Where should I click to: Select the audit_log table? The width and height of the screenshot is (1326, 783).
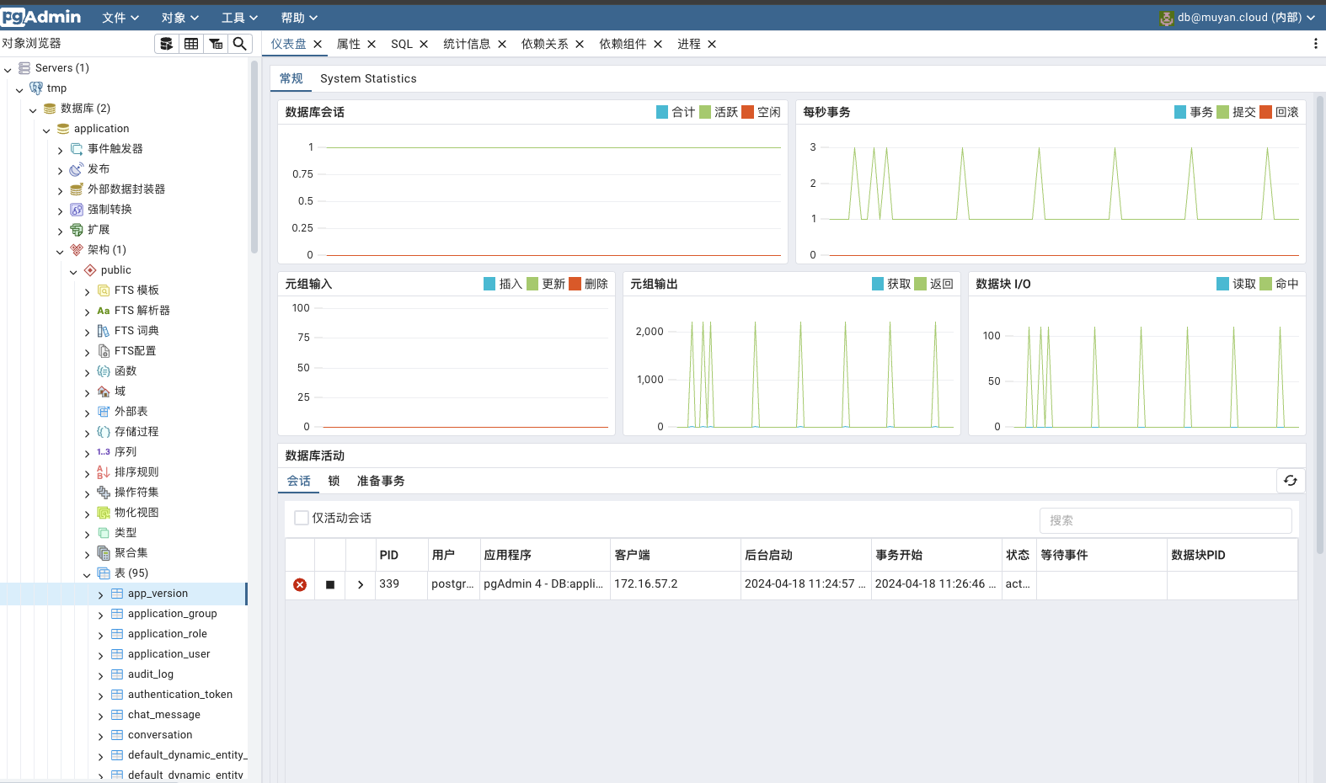(x=151, y=674)
